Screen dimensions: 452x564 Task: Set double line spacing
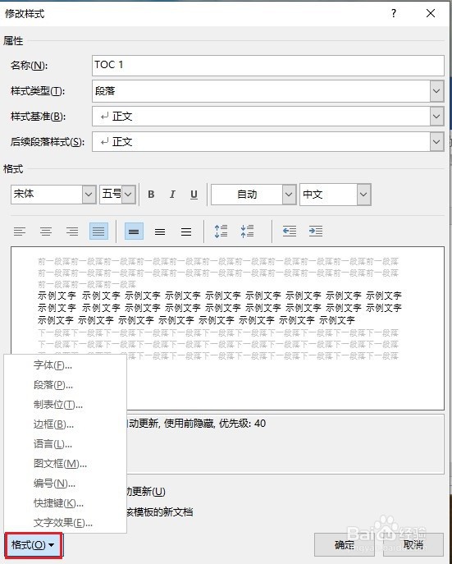tap(186, 231)
